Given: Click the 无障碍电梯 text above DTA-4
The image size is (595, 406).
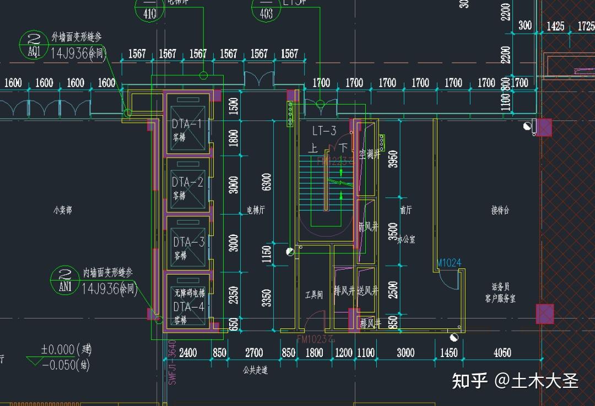Looking at the screenshot, I should pos(190,293).
